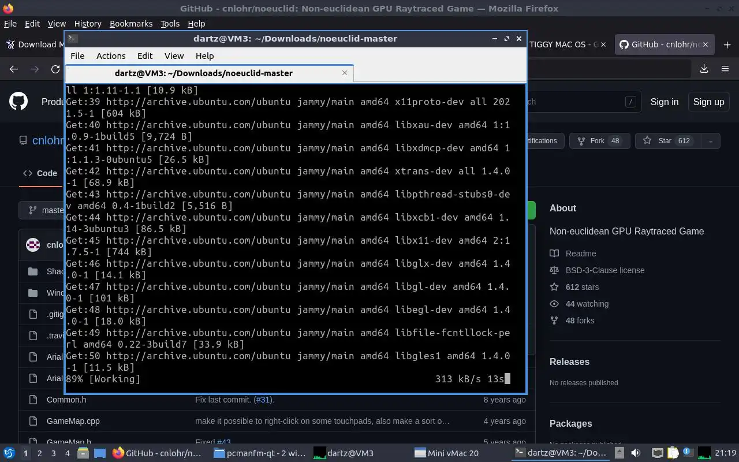Open the clipboard manager tray icon
The image size is (739, 462).
(673, 453)
